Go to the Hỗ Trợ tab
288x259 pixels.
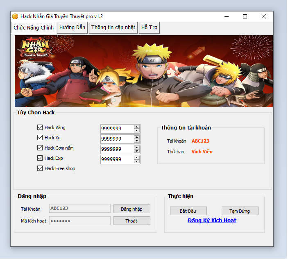coord(149,27)
